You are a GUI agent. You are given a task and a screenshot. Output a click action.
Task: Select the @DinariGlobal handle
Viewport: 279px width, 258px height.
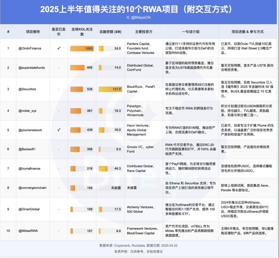click(x=29, y=209)
